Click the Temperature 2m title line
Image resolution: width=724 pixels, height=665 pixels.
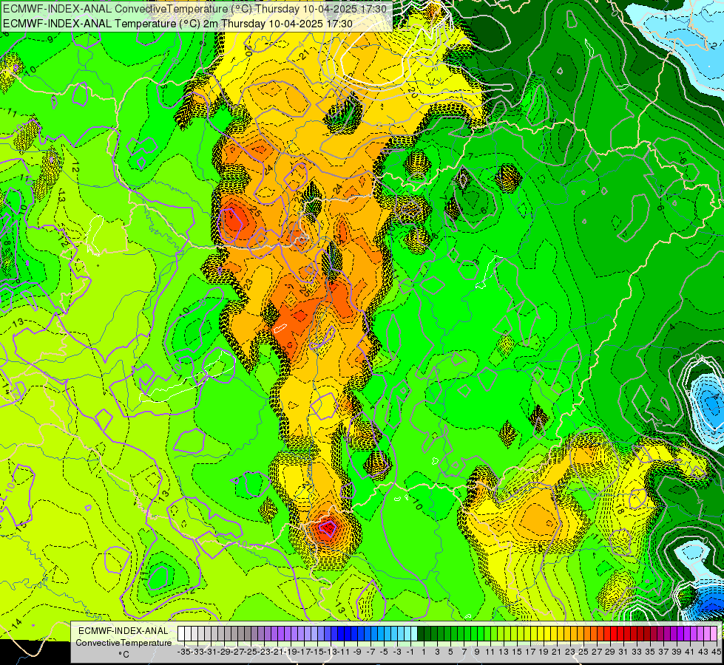[x=177, y=24]
